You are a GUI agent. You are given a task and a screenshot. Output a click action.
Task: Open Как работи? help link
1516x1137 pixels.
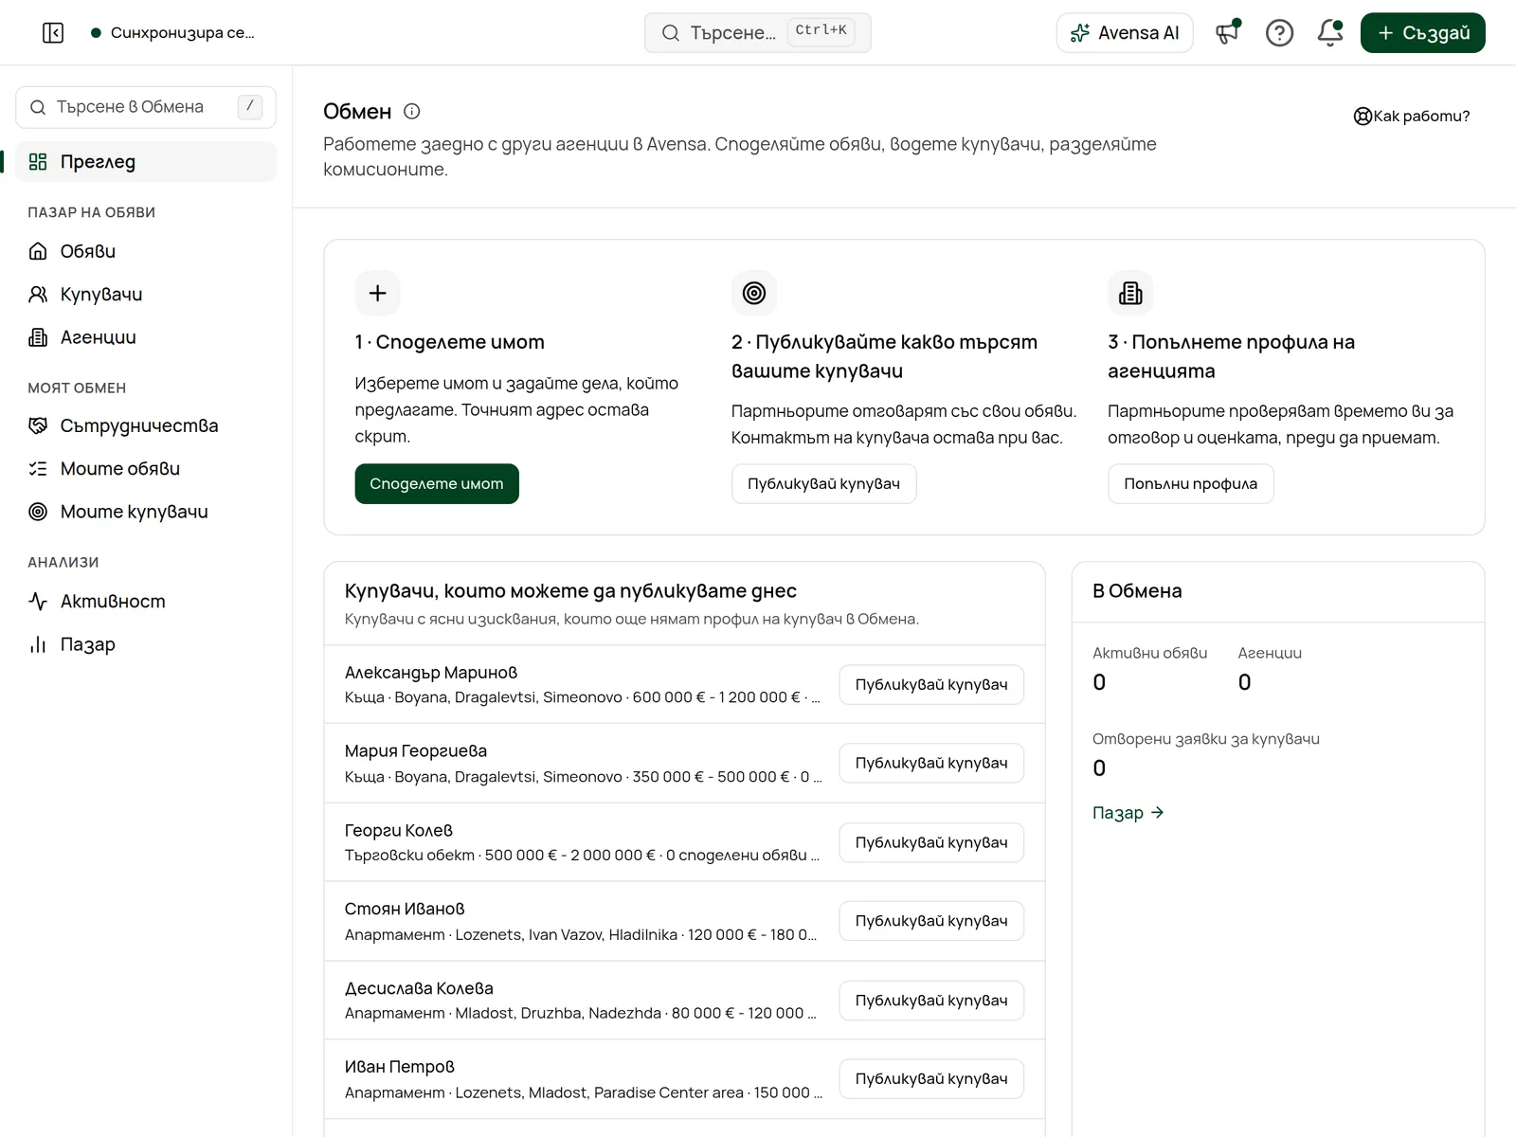(x=1412, y=116)
